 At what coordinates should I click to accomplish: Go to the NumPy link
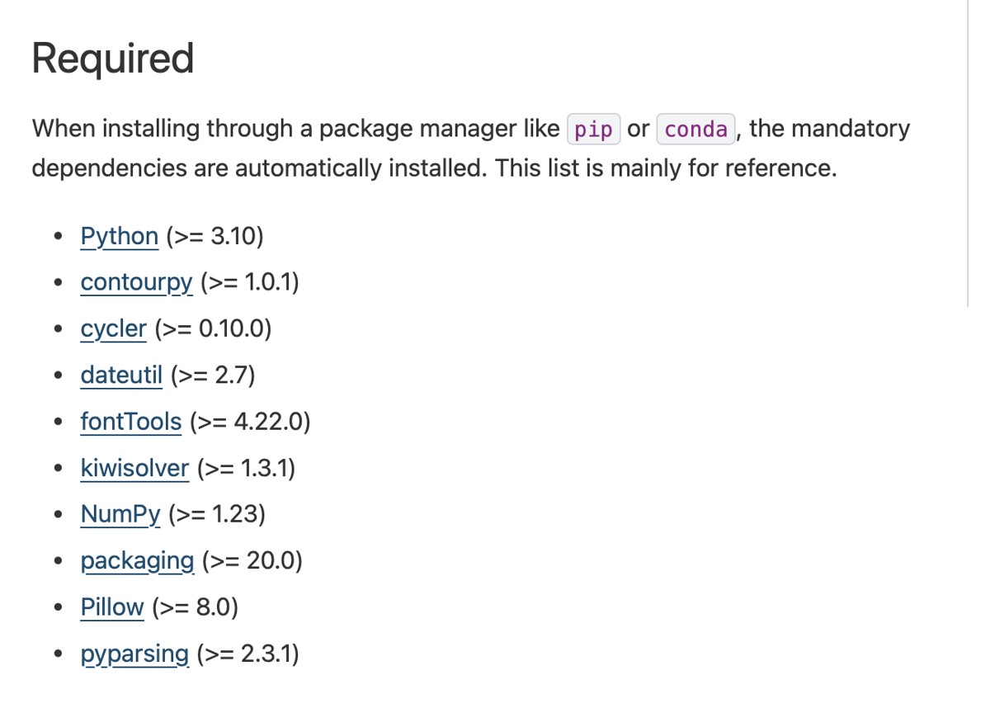pyautogui.click(x=120, y=514)
